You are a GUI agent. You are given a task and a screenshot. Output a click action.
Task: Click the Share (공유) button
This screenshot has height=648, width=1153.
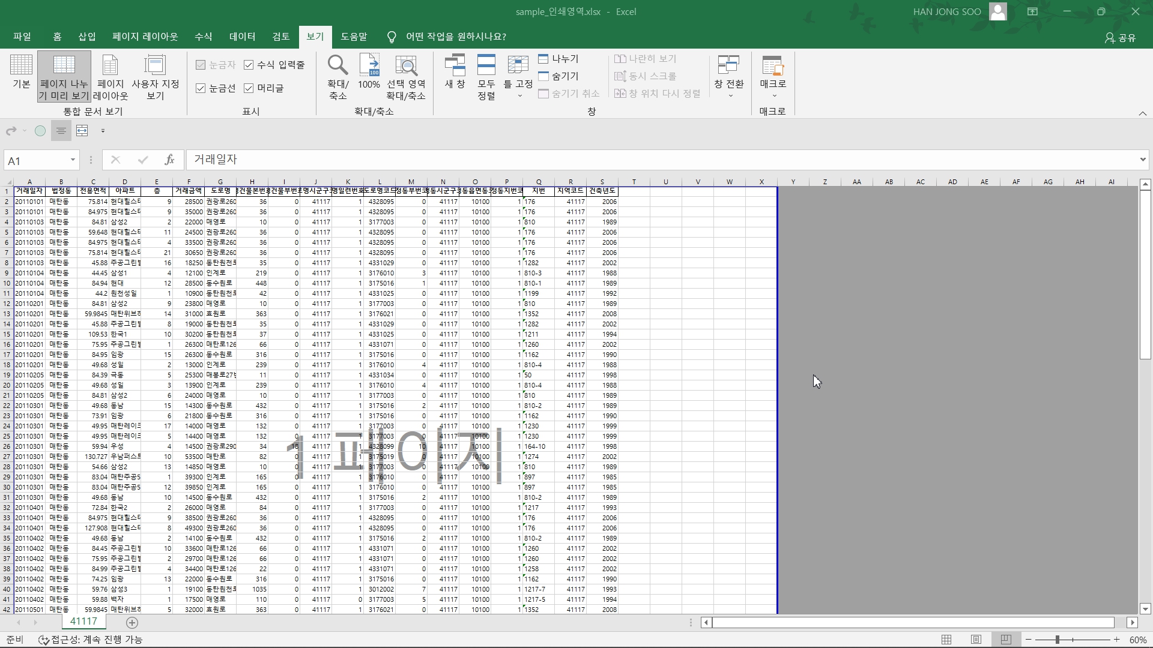pos(1121,38)
